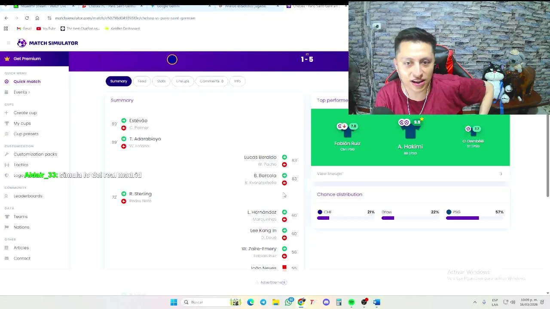This screenshot has width=550, height=309.
Task: Open Telegram from the taskbar
Action: 263,302
